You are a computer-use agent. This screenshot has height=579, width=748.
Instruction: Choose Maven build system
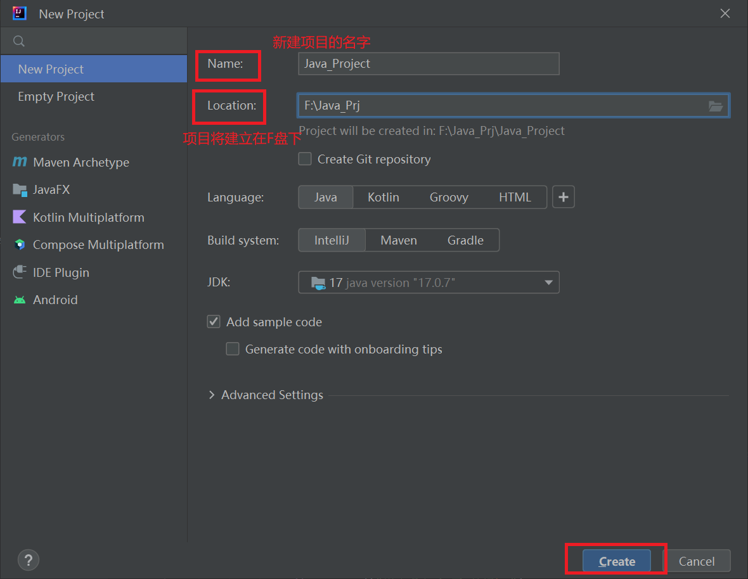[399, 239]
